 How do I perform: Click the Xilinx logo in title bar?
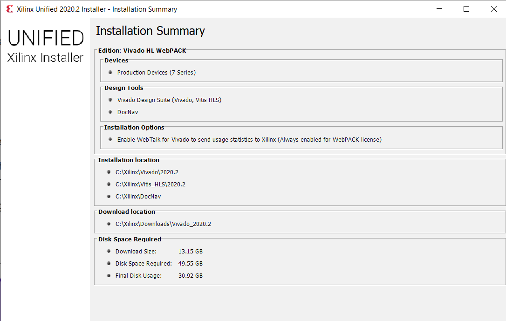coord(10,9)
